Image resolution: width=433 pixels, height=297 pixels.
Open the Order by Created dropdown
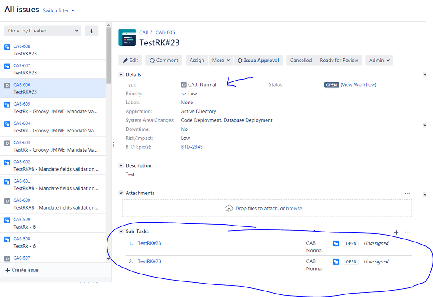coord(43,31)
